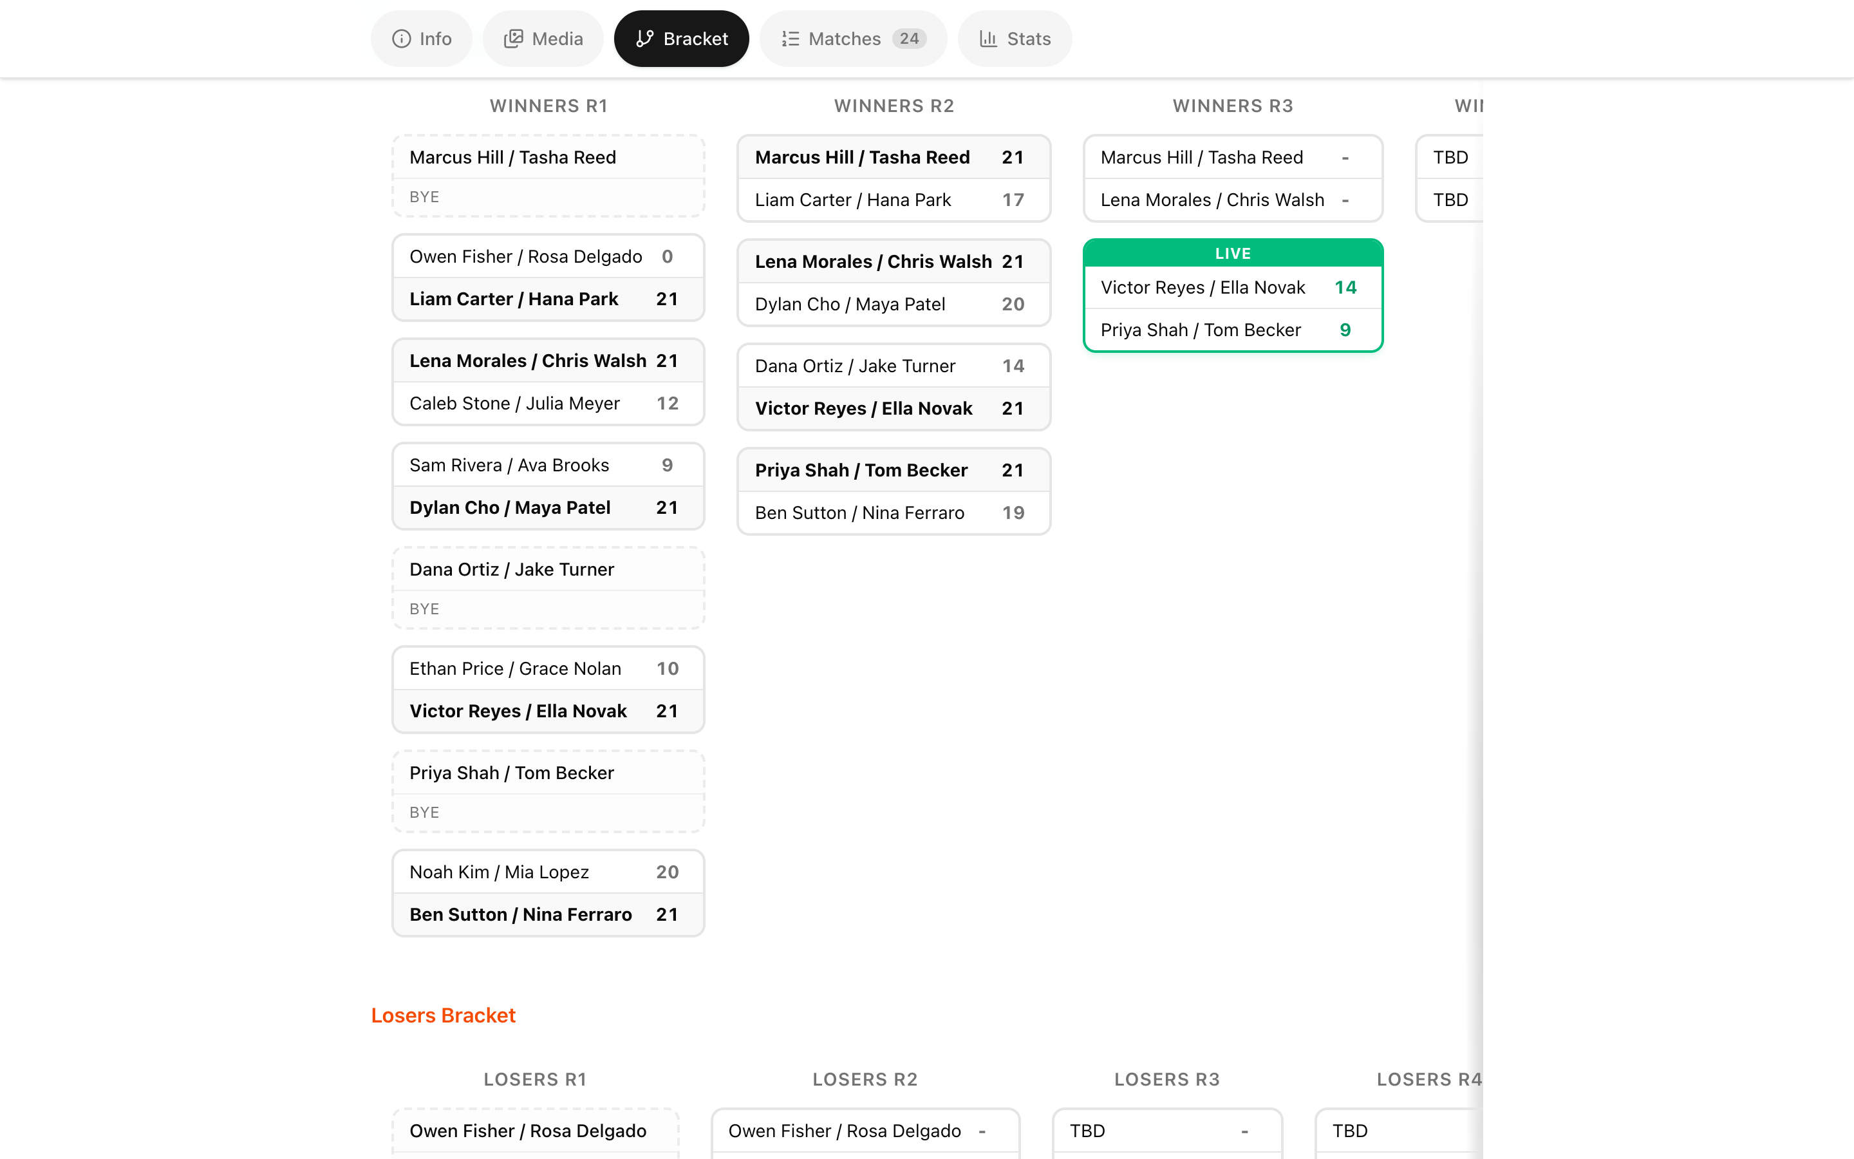
Task: Click Priya Shah / Tom Becker in Winners R2
Action: [894, 471]
